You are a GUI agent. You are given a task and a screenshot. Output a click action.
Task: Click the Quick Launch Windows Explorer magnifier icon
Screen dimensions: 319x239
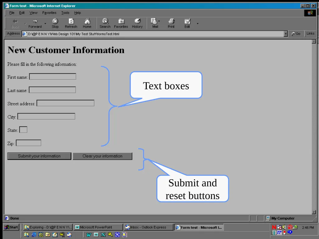(x=26, y=235)
